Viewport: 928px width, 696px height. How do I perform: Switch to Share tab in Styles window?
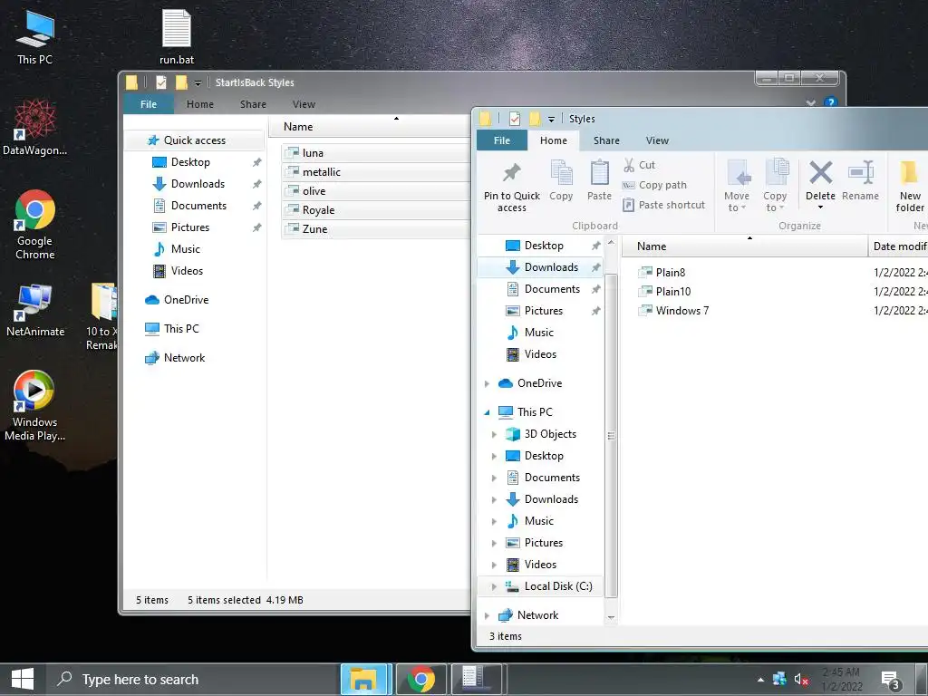(x=606, y=140)
